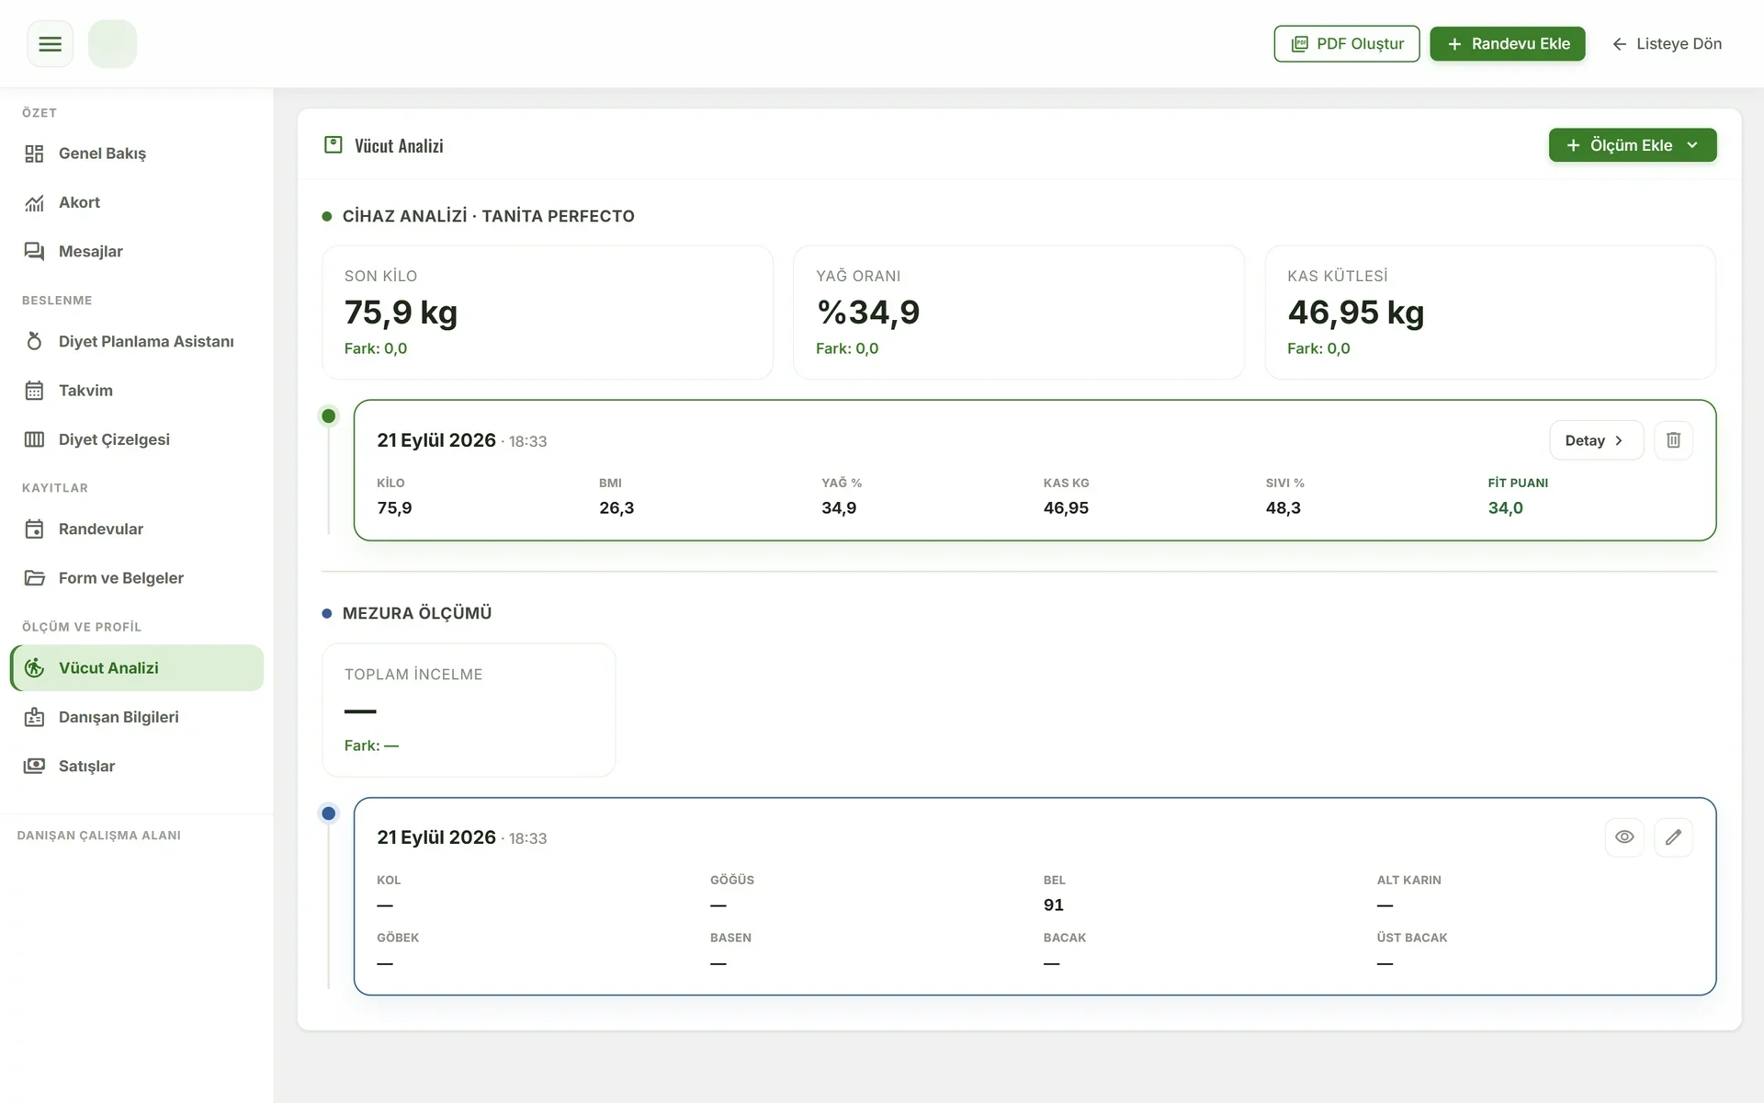
Task: Go to Mesajlar section
Action: pyautogui.click(x=137, y=251)
